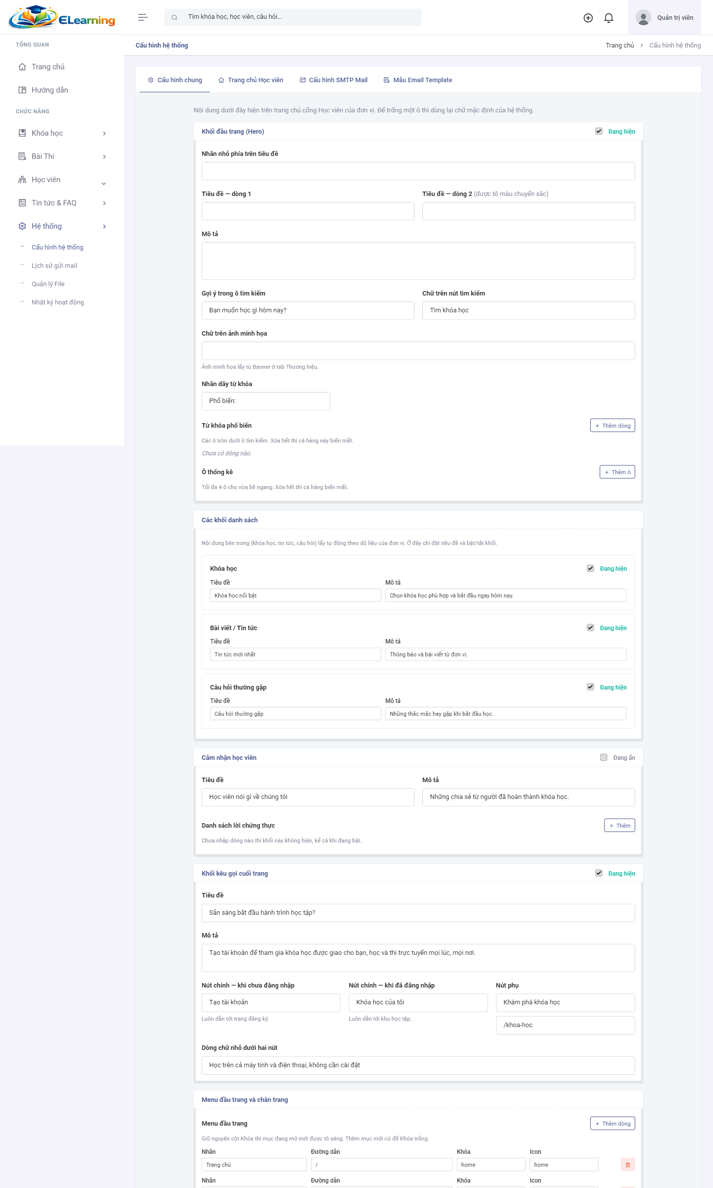
Task: Add a testimonial with Thêm button
Action: (619, 826)
